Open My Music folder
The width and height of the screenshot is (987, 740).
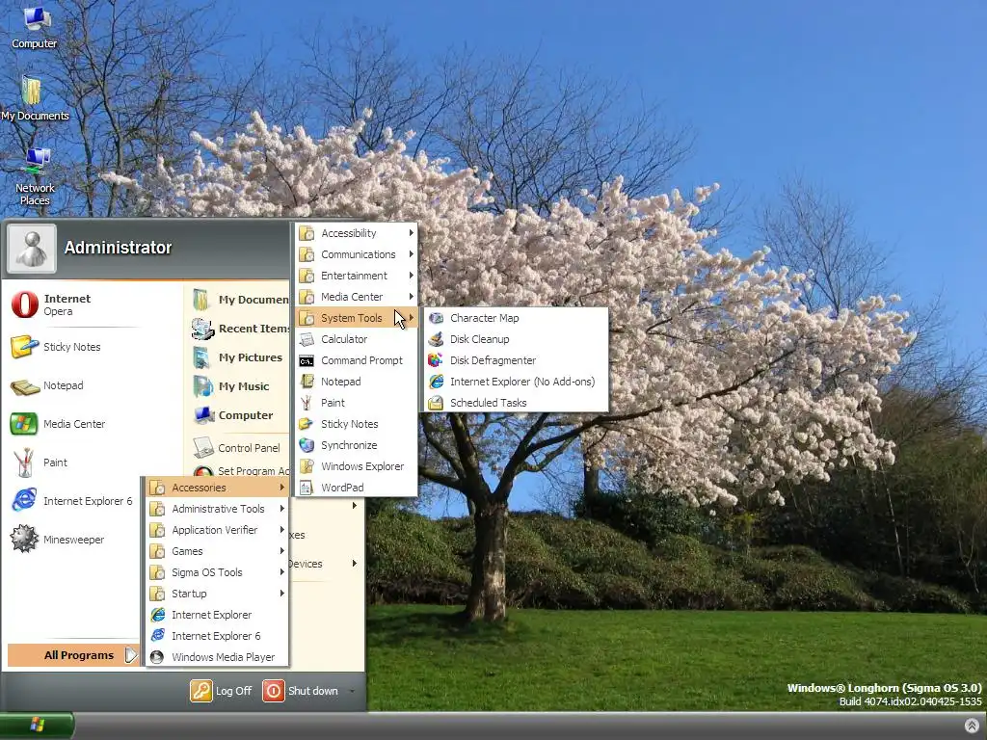(239, 386)
